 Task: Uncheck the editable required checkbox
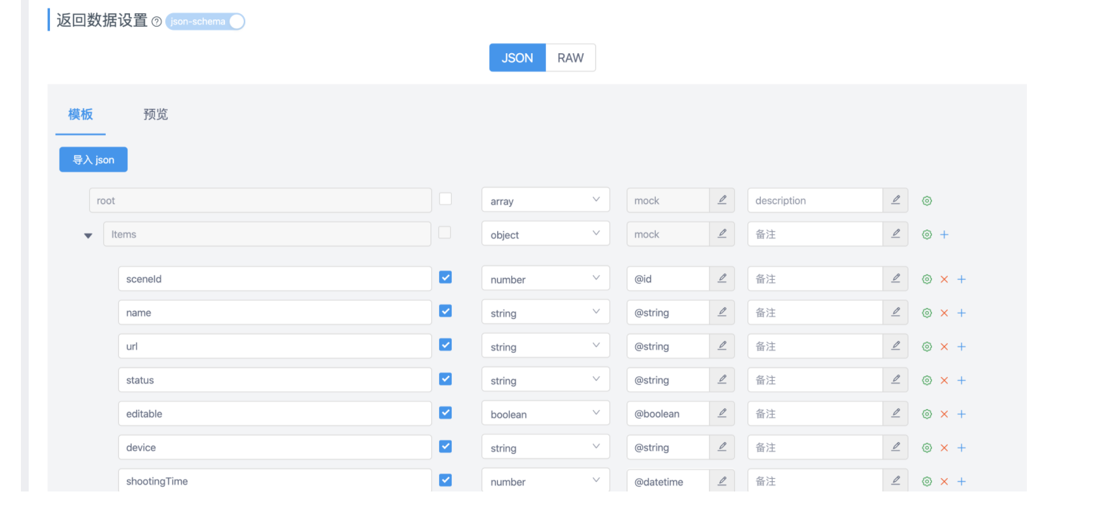(445, 412)
